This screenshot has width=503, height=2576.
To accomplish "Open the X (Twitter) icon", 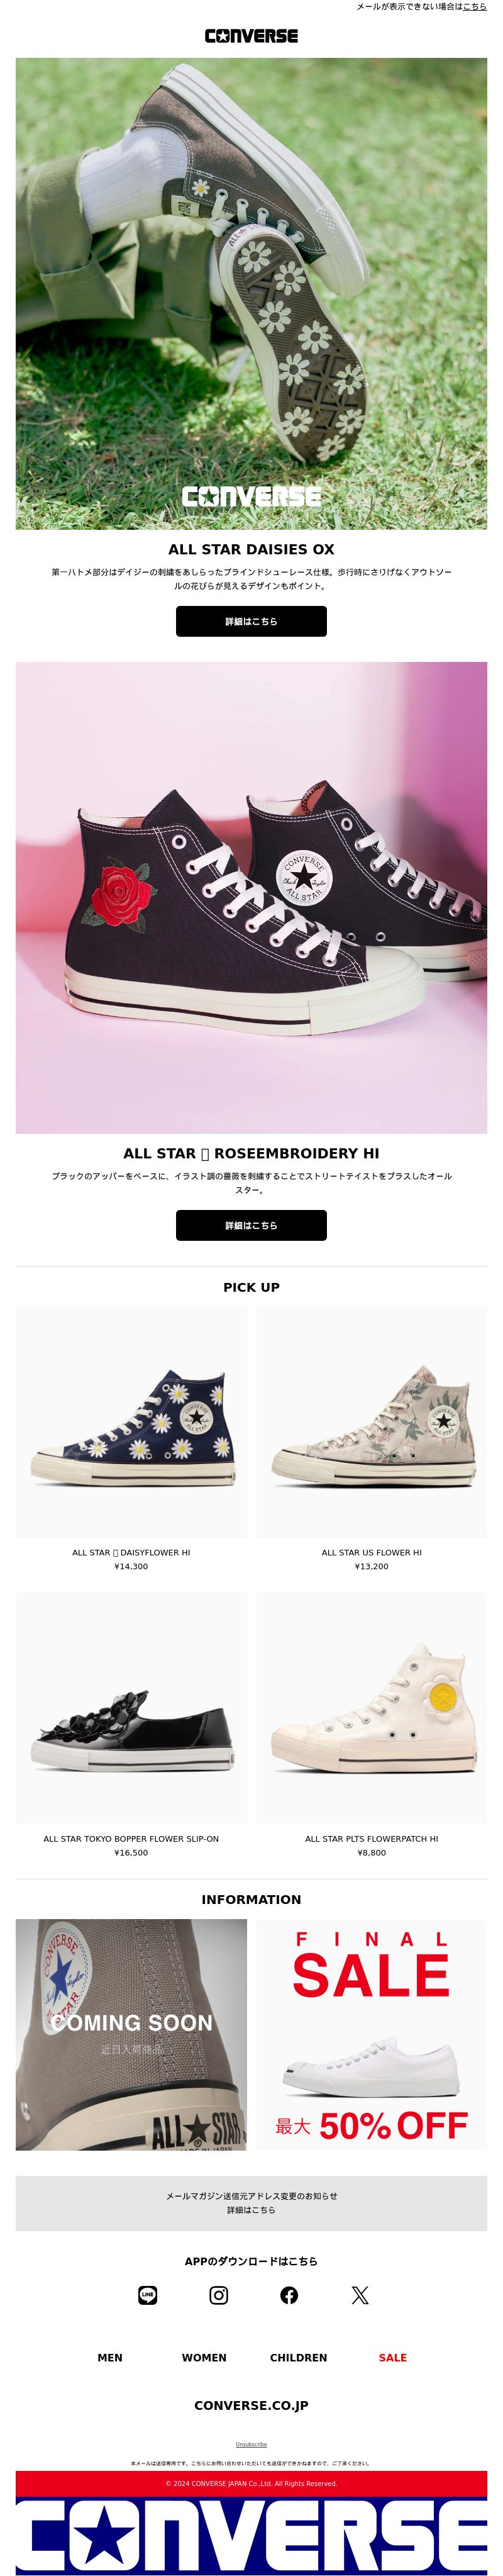I will 360,2295.
